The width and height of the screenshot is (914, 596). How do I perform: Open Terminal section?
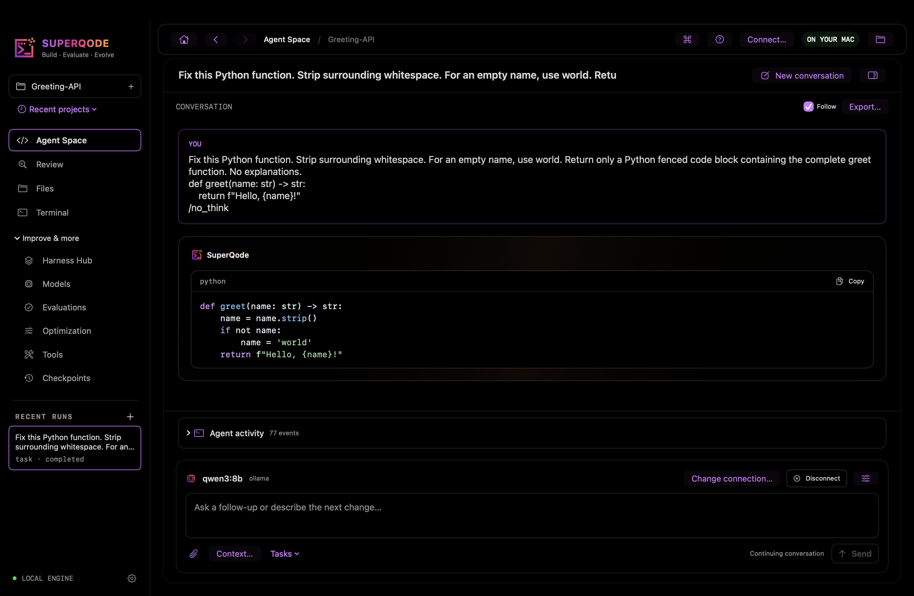coord(75,212)
